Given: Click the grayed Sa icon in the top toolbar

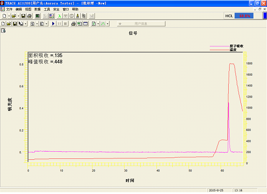Looking at the screenshot, I should click(x=46, y=16).
